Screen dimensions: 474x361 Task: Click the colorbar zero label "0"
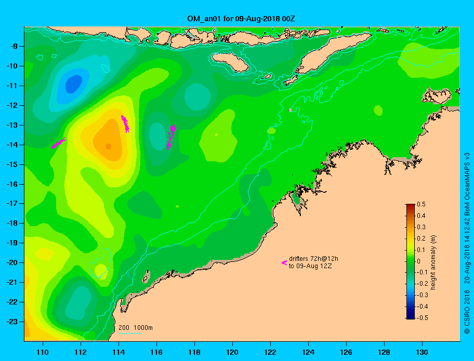pos(419,261)
